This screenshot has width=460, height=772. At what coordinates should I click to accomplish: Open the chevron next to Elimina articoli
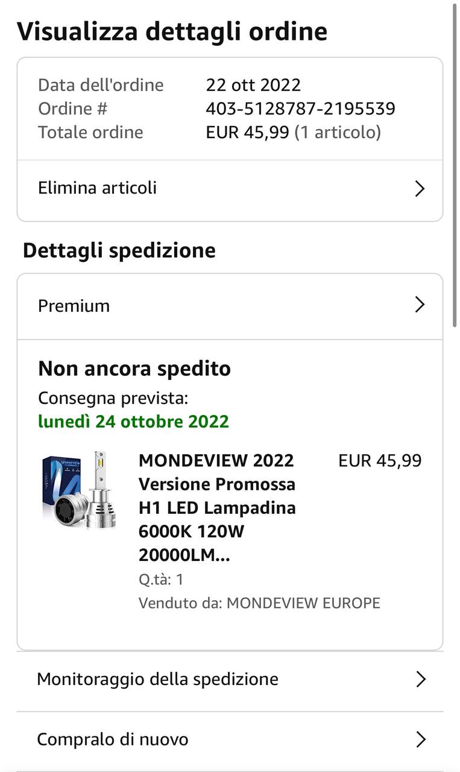click(x=420, y=189)
